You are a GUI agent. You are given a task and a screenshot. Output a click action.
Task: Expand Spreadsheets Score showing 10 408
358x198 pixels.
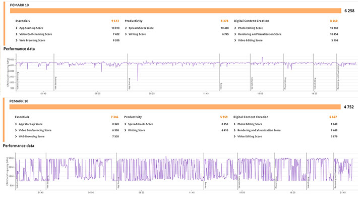(126, 28)
